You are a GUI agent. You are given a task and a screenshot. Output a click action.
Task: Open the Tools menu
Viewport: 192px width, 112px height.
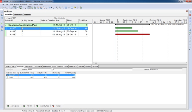pos(30,4)
